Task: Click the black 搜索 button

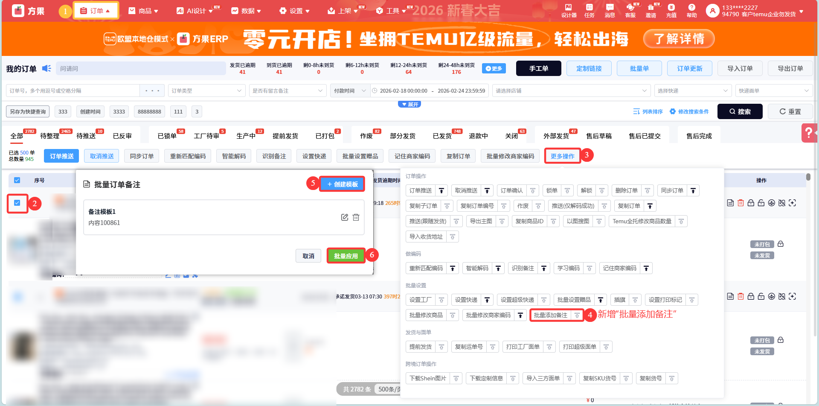Action: click(x=740, y=111)
